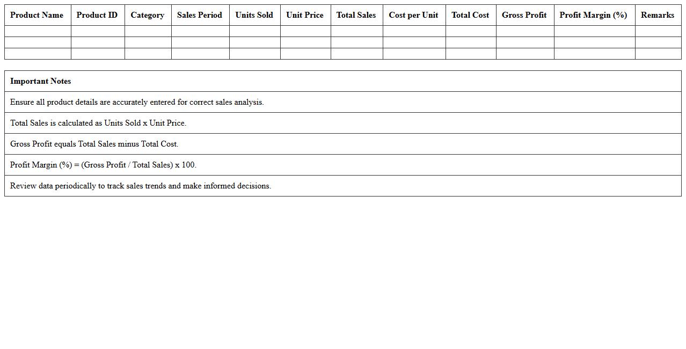This screenshot has height=349, width=686.
Task: Click first empty cell under Product Name
Action: 38,31
